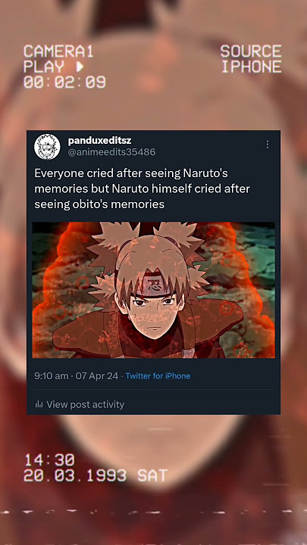Click the PLAY status text

(44, 67)
